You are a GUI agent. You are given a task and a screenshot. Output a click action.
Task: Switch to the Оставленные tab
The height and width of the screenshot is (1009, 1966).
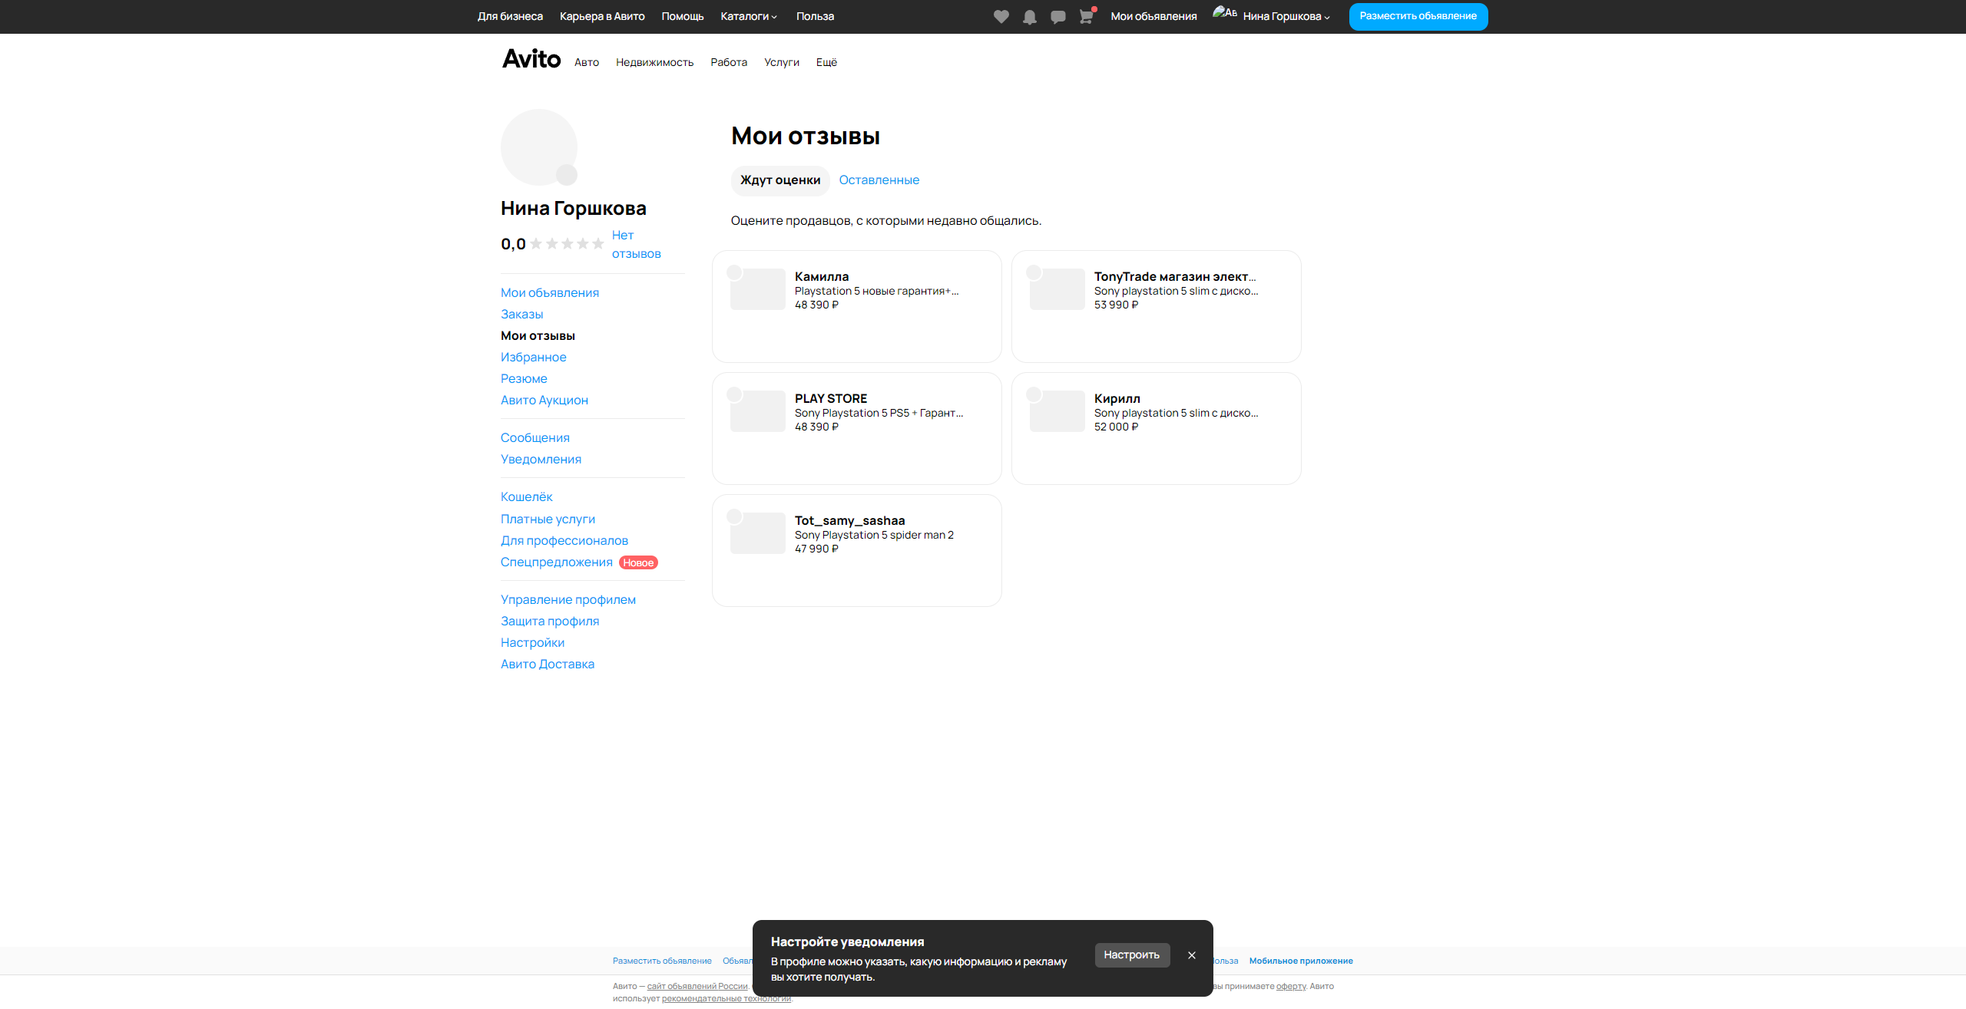(879, 180)
